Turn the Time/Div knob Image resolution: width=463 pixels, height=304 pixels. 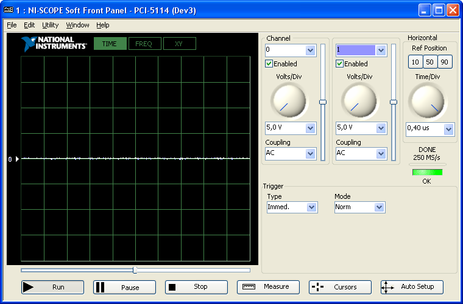[x=428, y=101]
